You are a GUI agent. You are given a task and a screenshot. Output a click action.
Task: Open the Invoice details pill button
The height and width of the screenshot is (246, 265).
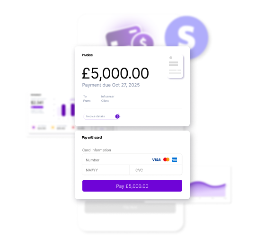pos(102,116)
